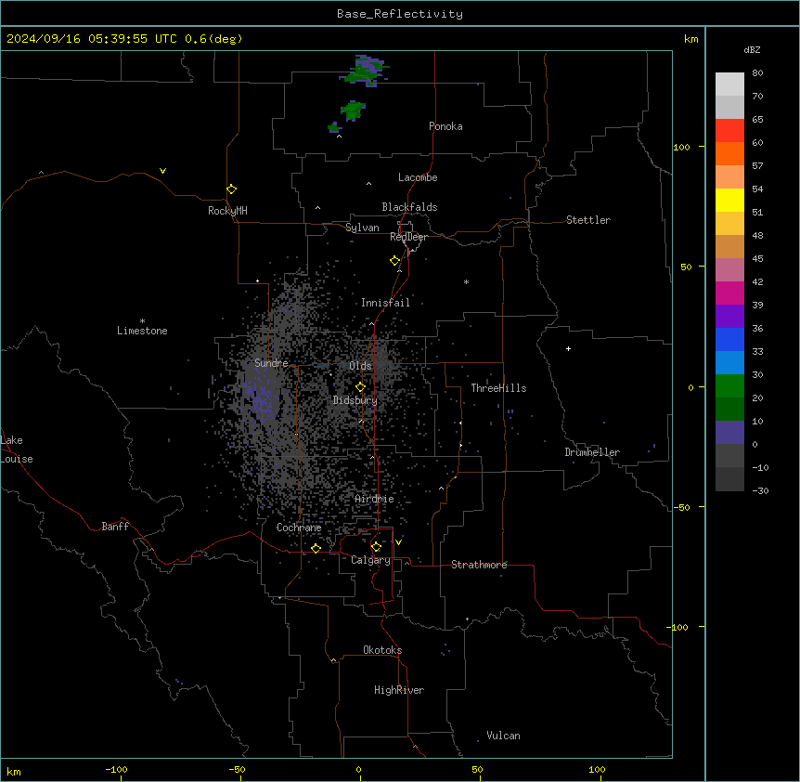Click the large green echo cluster north of Ponoka
This screenshot has width=800, height=782.
(366, 71)
